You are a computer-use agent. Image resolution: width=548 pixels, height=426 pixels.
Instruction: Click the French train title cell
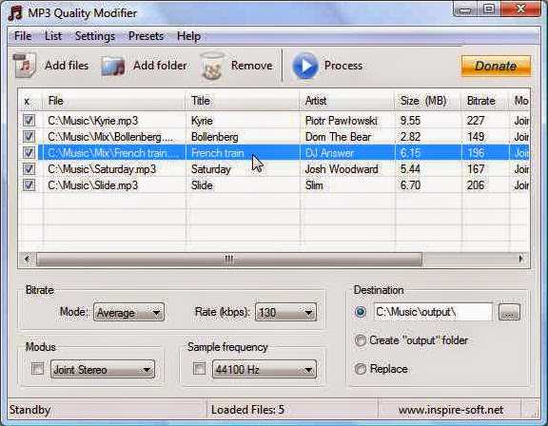click(x=217, y=153)
